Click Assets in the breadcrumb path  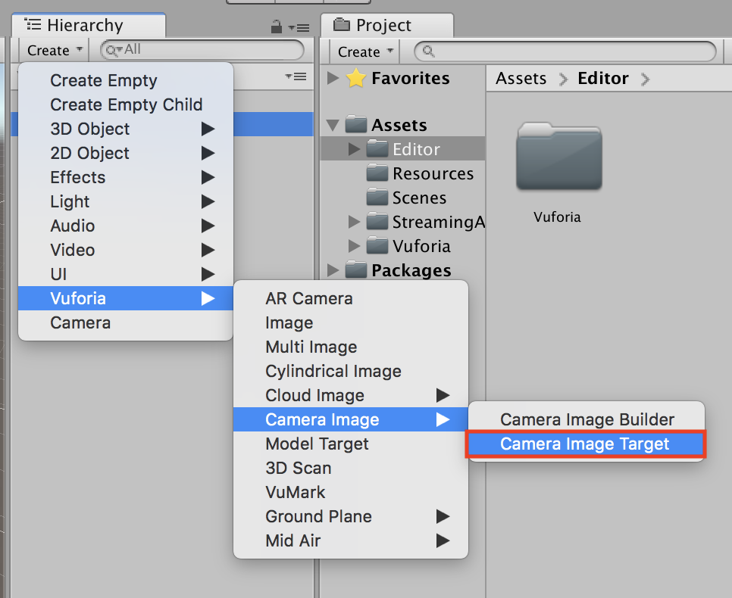coord(521,79)
